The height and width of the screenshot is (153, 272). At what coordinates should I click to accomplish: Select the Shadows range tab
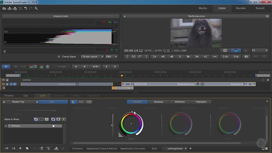coord(159,102)
